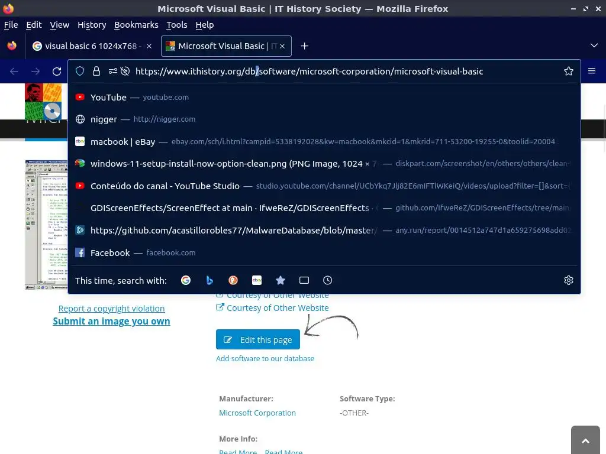Click the browser back arrow

[14, 72]
